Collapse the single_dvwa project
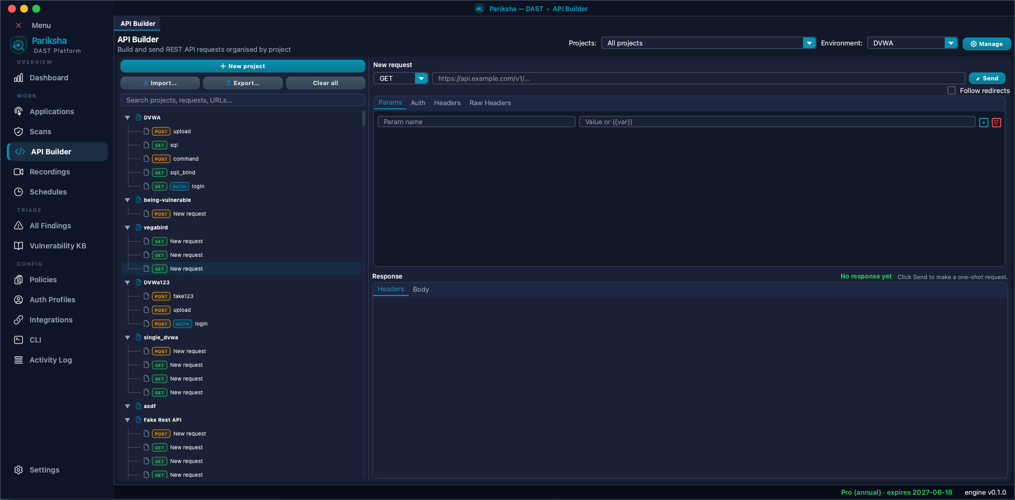This screenshot has width=1015, height=500. tap(127, 338)
